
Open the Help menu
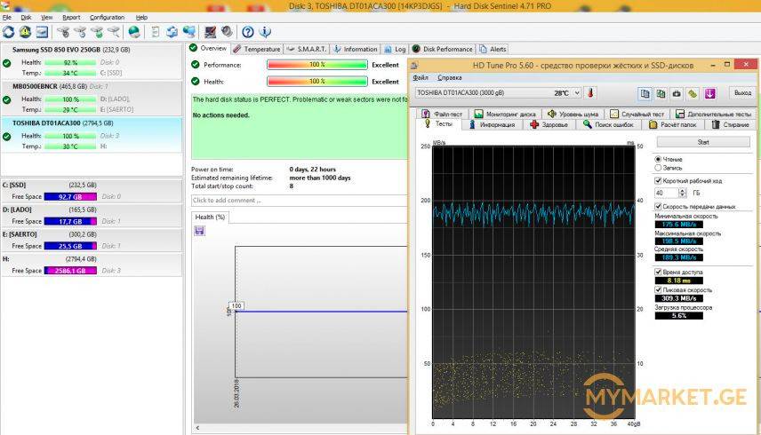[141, 18]
